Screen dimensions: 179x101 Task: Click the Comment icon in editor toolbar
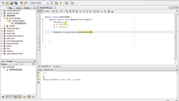pyautogui.click(x=109, y=11)
